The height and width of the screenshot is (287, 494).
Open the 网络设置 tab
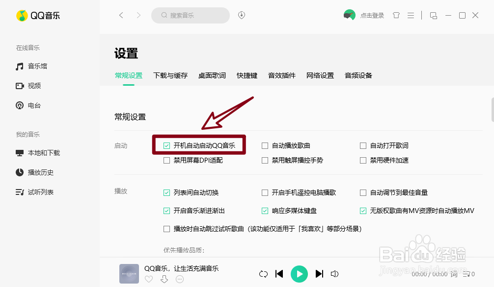320,76
